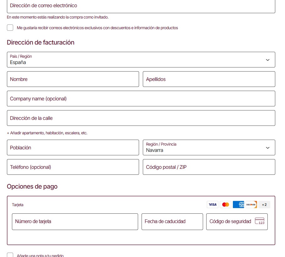Click into the Nombre field
This screenshot has width=285, height=257.
[73, 79]
